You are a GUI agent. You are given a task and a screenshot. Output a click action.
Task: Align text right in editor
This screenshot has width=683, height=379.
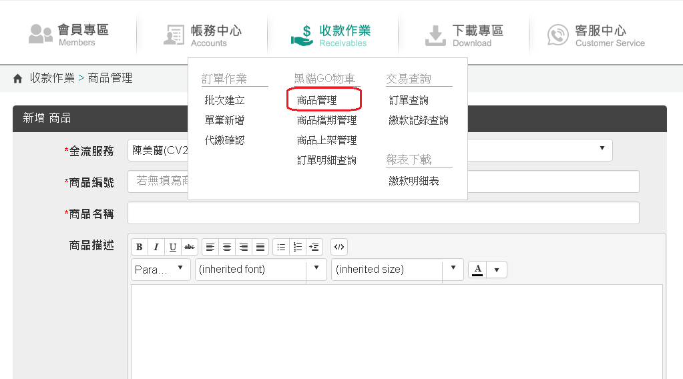[x=244, y=247]
